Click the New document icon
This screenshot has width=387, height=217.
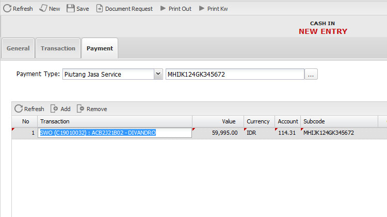43,9
